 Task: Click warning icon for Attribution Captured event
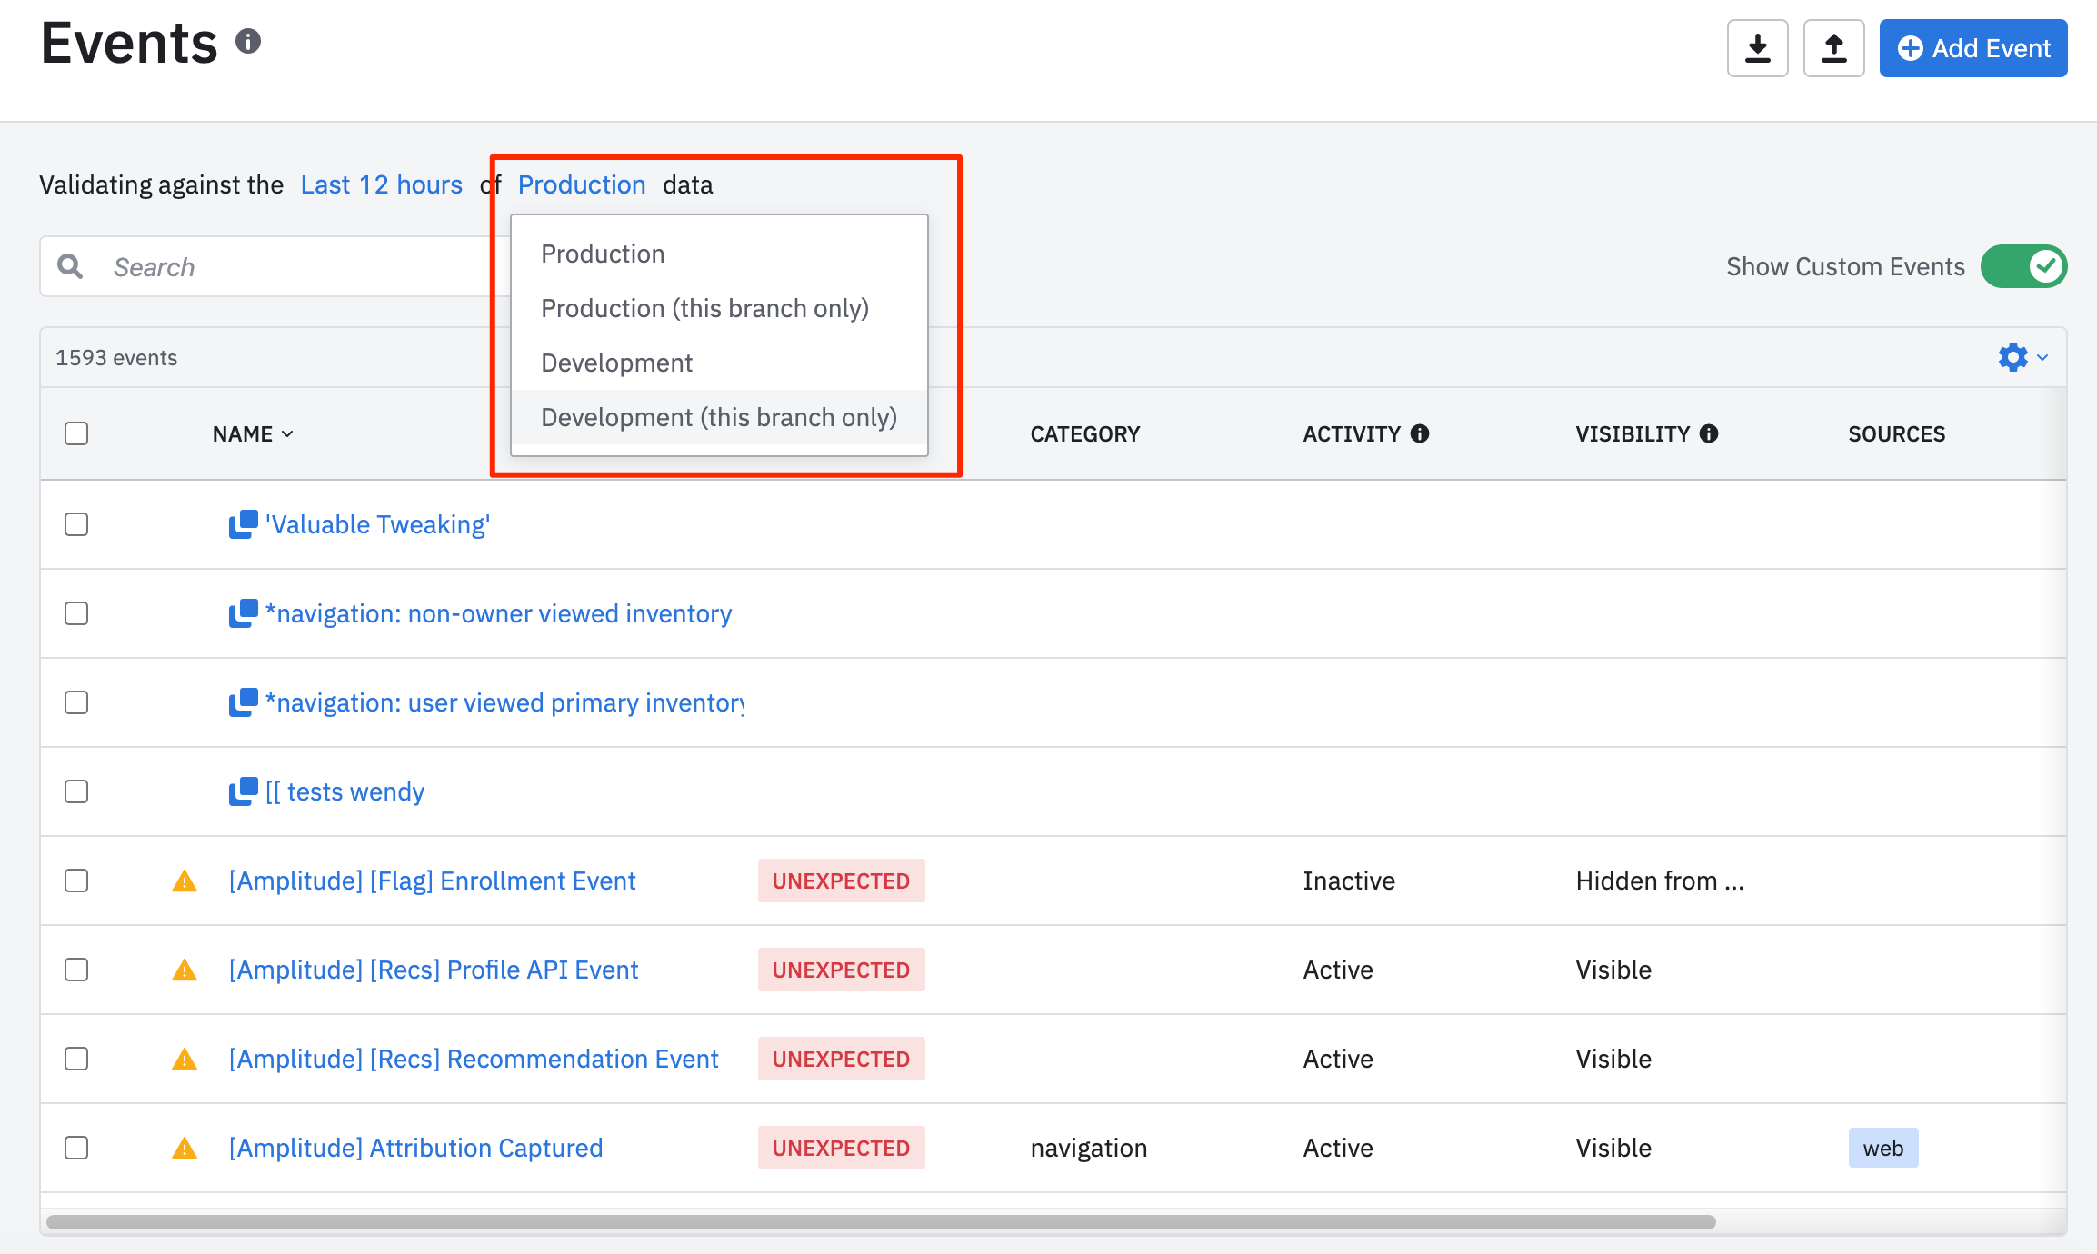pos(185,1149)
